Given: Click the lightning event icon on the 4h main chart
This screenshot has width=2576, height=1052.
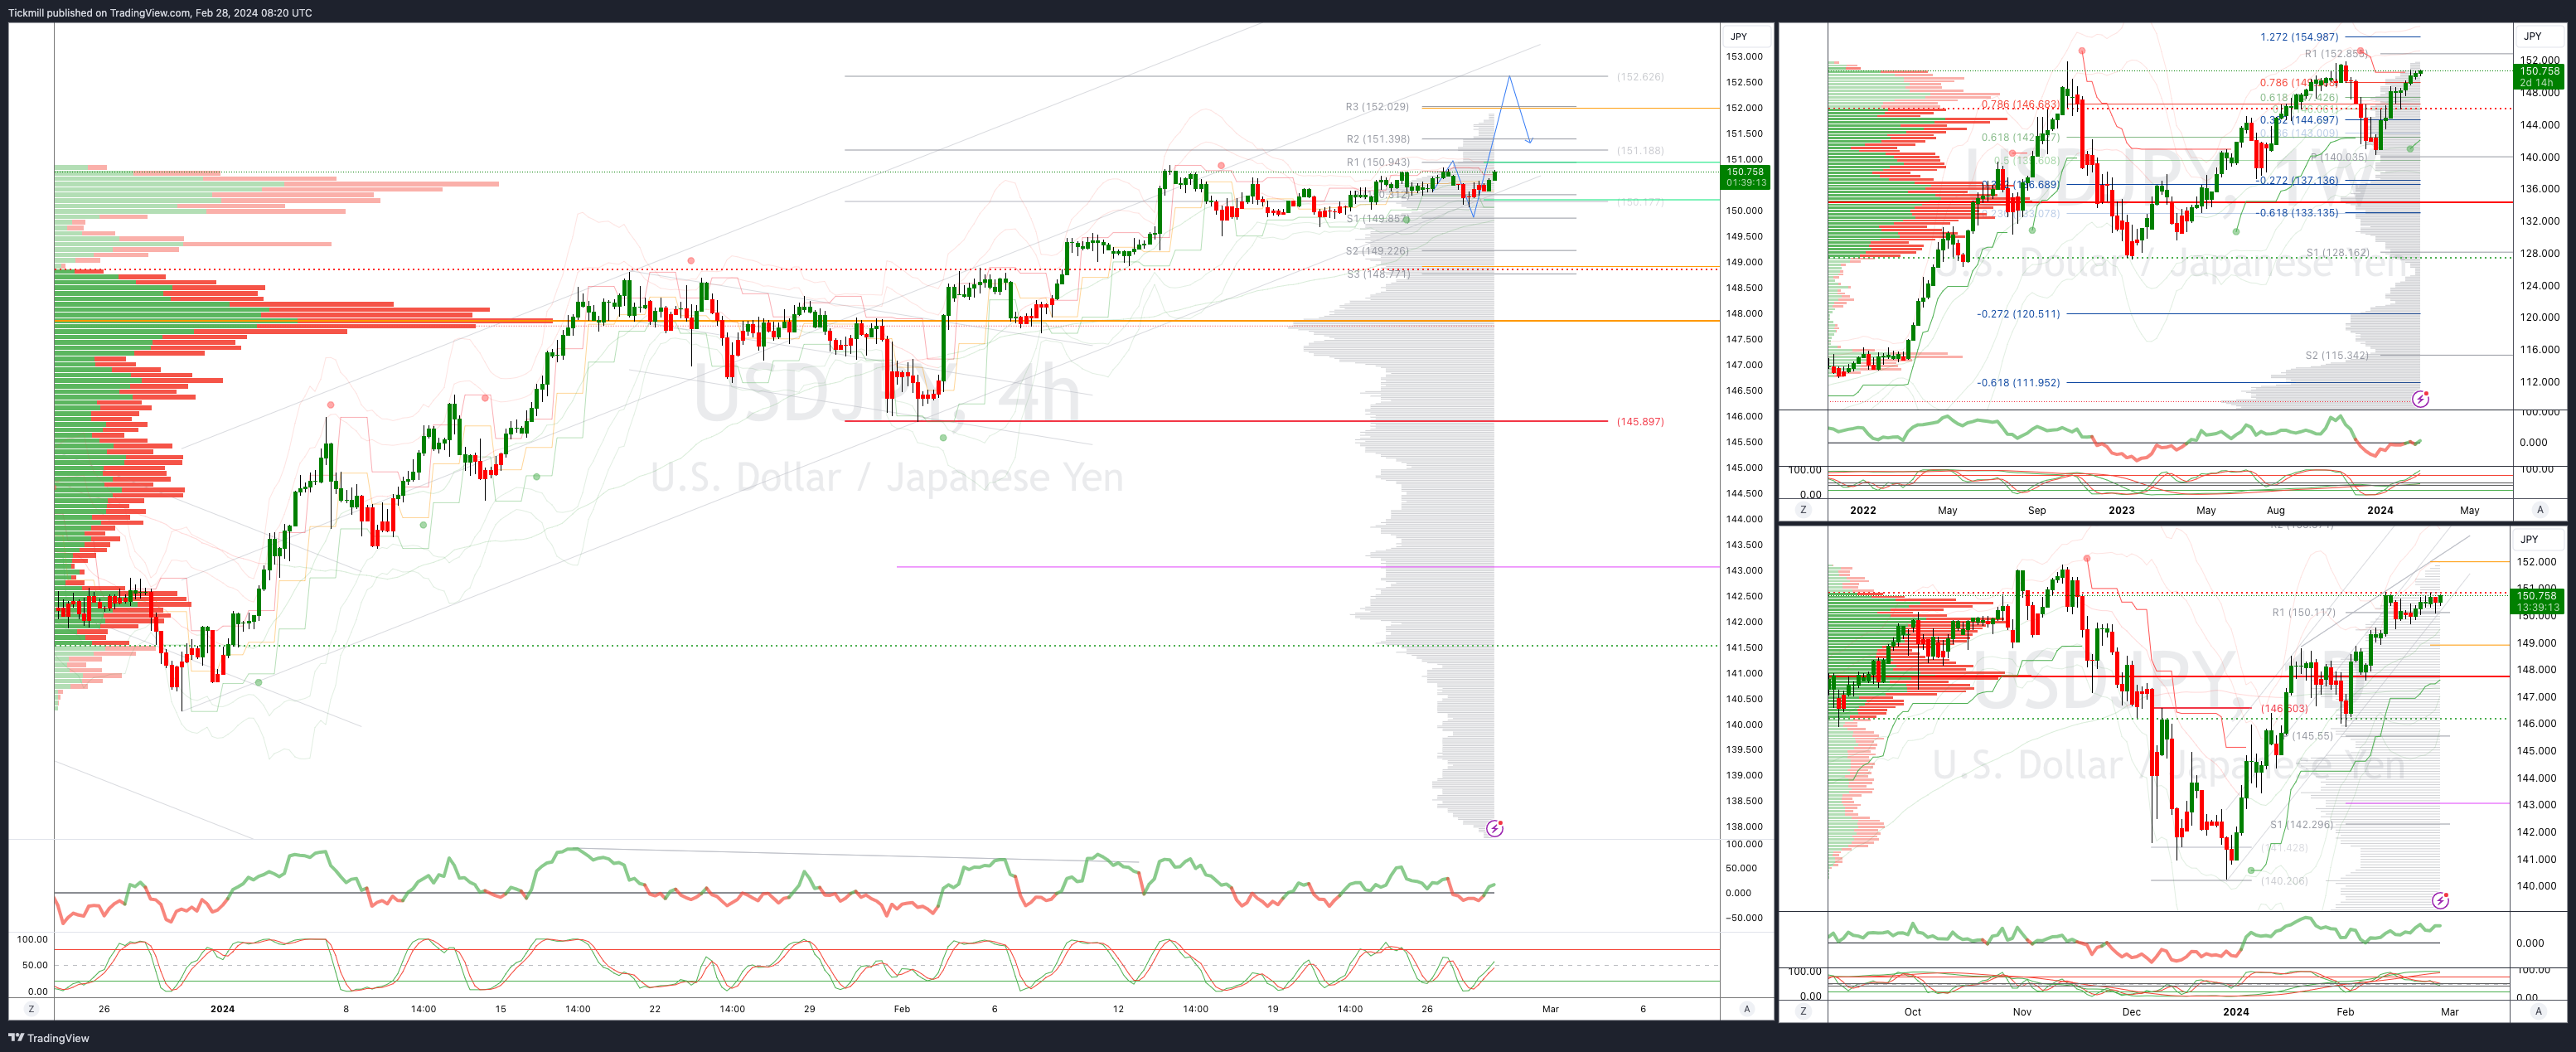Looking at the screenshot, I should [1494, 828].
